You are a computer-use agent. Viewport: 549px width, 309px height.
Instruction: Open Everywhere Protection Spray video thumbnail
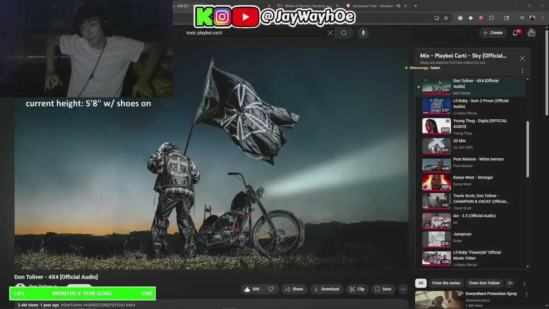tap(439, 300)
